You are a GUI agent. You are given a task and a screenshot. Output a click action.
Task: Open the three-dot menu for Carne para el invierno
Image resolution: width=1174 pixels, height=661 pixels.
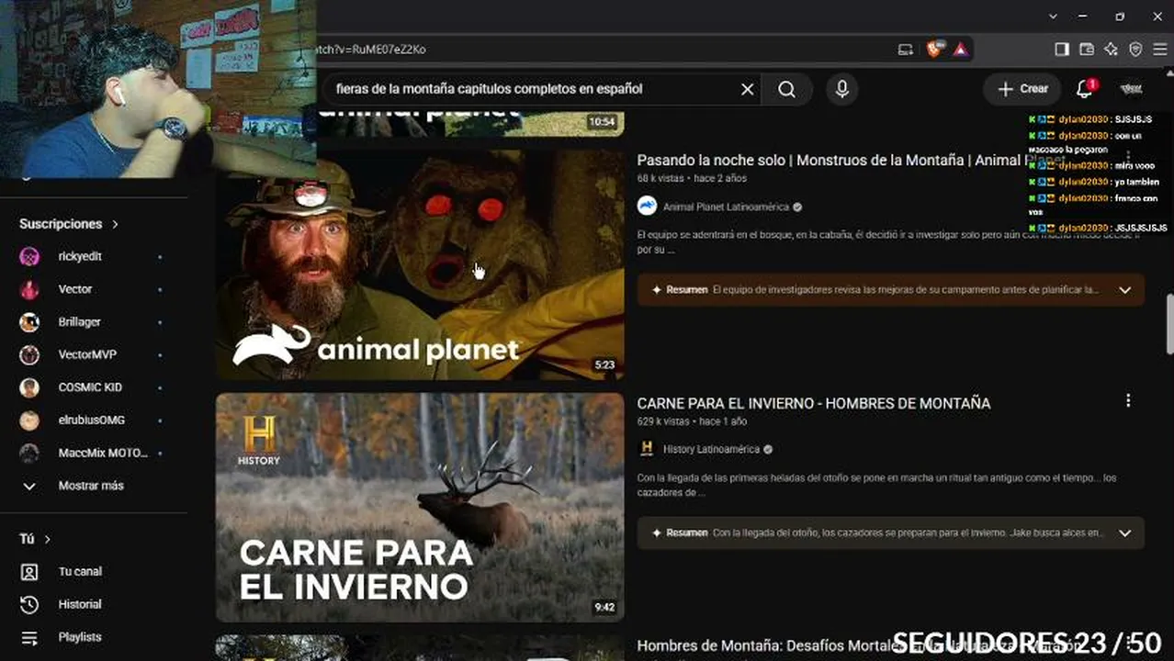[x=1128, y=400]
